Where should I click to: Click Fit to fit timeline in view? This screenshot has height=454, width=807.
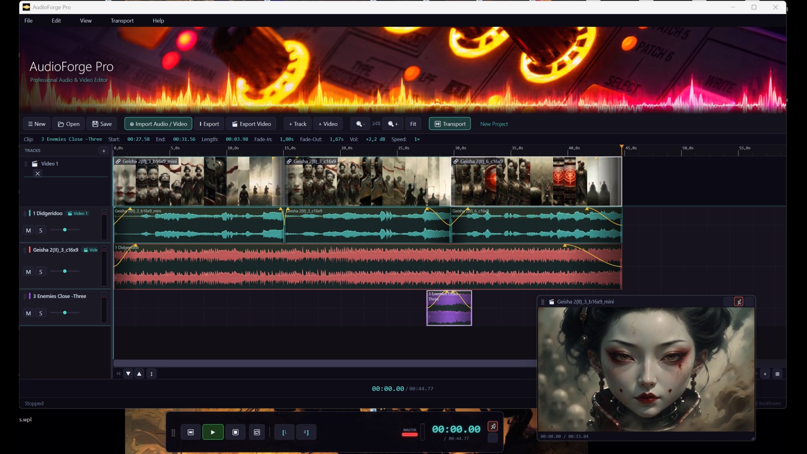pyautogui.click(x=413, y=124)
